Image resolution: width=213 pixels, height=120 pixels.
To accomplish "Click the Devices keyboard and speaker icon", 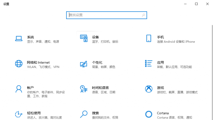I will [x=84, y=38].
